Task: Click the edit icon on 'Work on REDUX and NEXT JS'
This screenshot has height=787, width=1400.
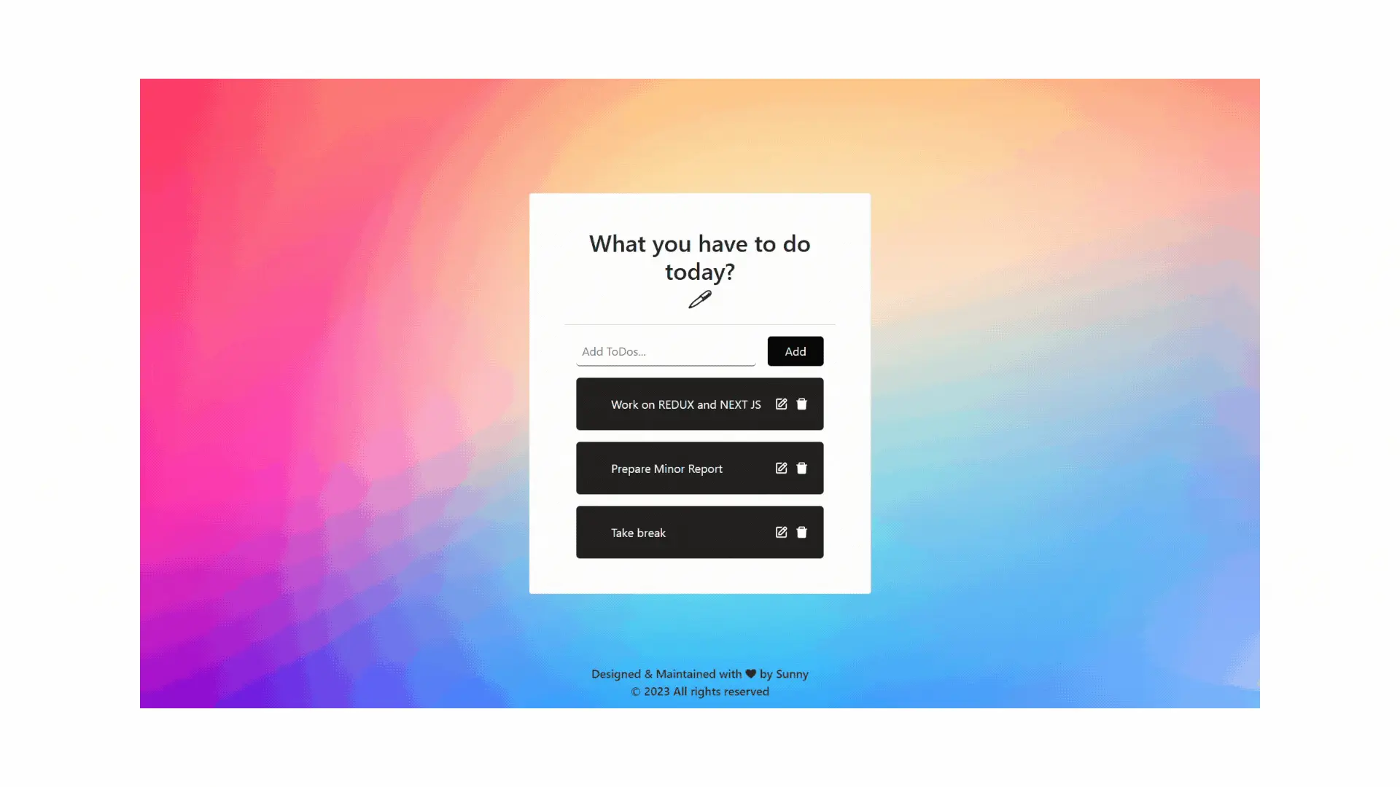Action: 781,404
